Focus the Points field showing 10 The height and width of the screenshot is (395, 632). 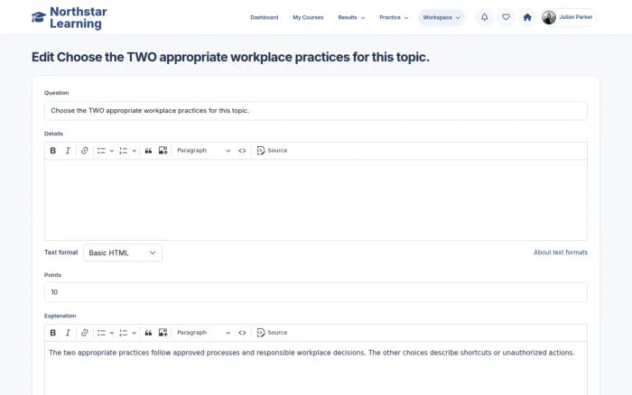[x=316, y=292]
